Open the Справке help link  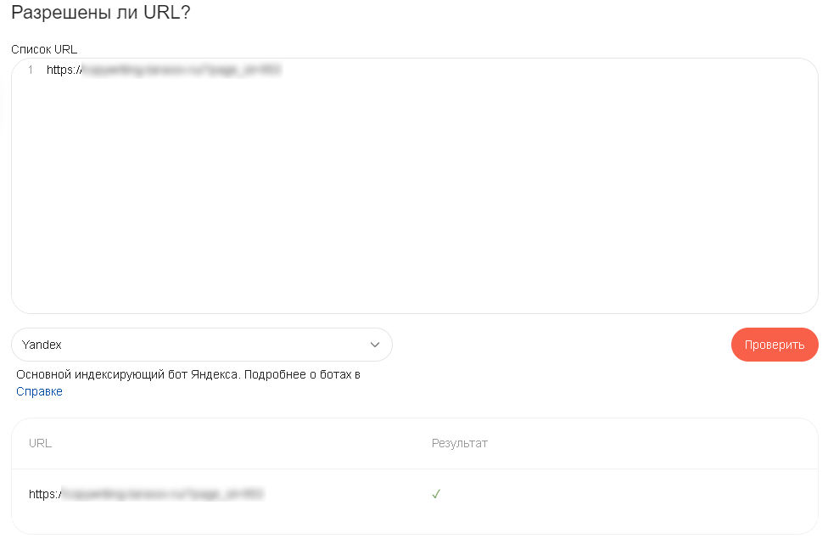pos(39,391)
